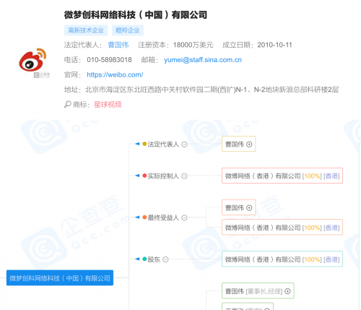Open the https://weibo.com/ website link

(115, 74)
